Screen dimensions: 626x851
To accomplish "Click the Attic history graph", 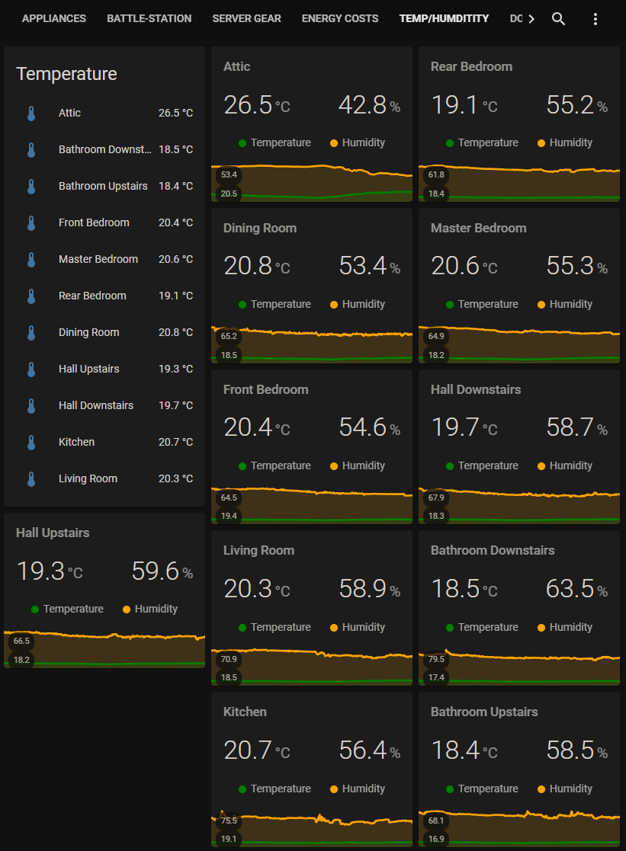I will click(312, 183).
